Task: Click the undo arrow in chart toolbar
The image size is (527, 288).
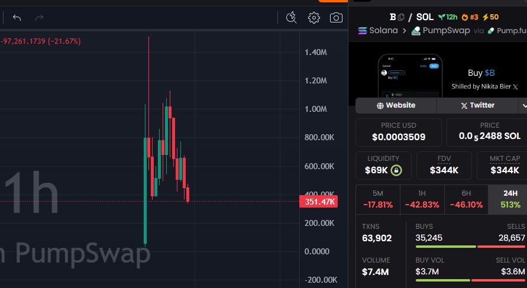Action: click(17, 18)
